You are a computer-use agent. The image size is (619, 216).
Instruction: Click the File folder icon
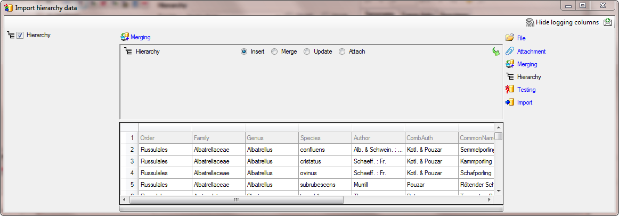pos(510,38)
